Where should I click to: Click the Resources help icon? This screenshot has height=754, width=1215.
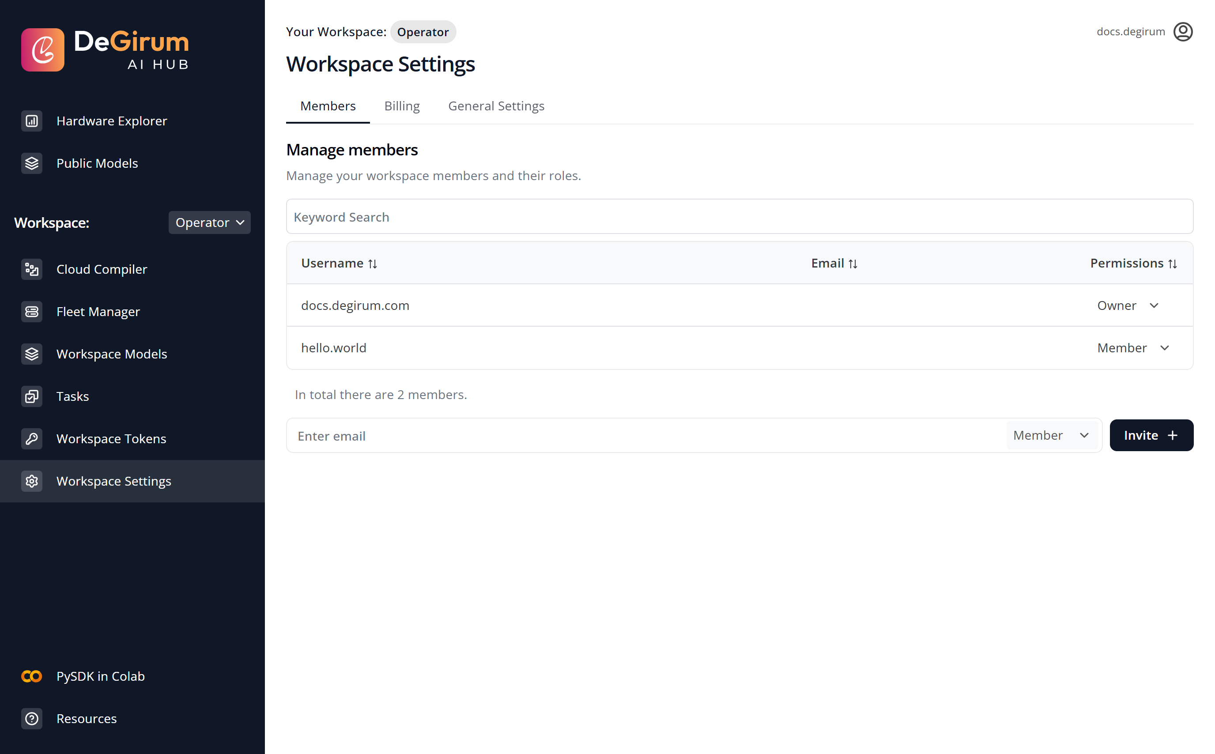[31, 719]
